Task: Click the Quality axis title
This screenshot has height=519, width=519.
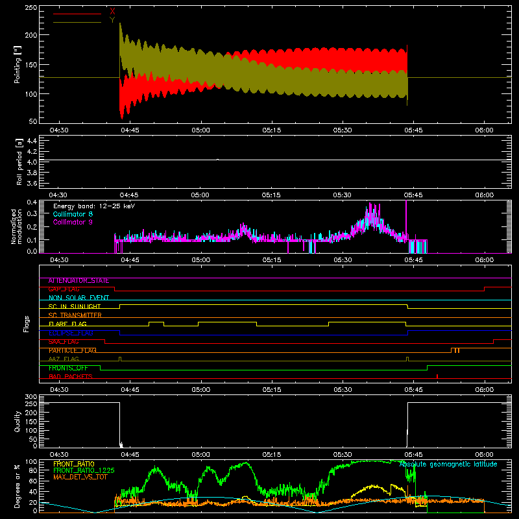Action: (18, 421)
